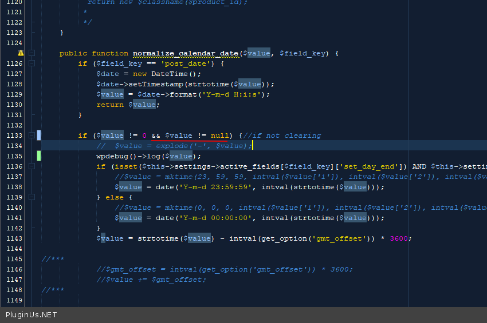Image resolution: width=487 pixels, height=323 pixels.
Task: Collapse the fold on line 1126
Action: 32,63
